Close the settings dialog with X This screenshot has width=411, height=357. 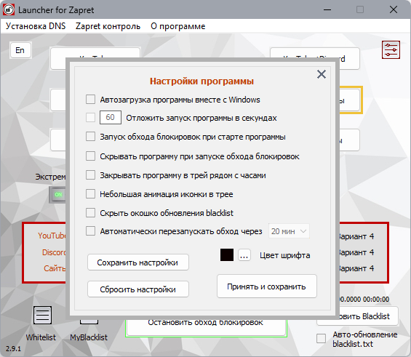[322, 74]
